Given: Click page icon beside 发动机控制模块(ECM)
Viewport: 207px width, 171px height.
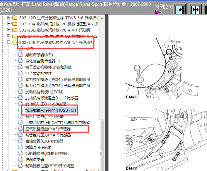Looking at the screenshot, I should 21,91.
